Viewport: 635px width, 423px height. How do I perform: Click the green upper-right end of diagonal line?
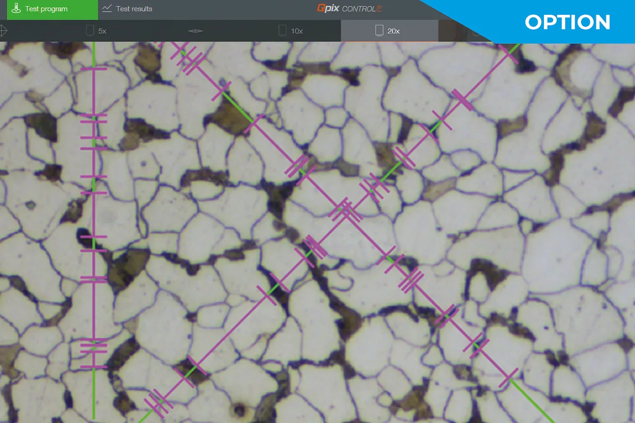512,50
